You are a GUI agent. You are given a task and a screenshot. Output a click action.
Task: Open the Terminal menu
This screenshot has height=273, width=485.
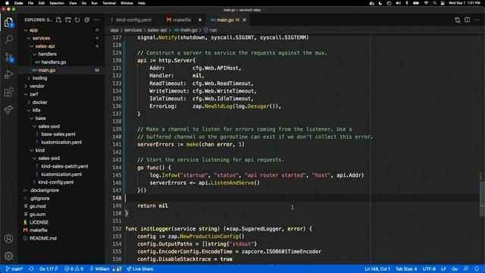(109, 3)
